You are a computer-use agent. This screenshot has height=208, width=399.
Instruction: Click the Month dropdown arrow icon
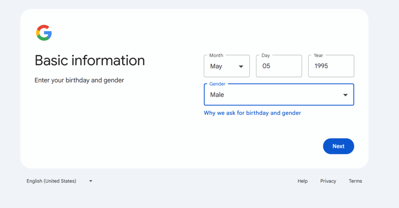[241, 67]
